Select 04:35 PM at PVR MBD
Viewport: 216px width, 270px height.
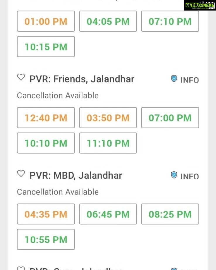[46, 214]
